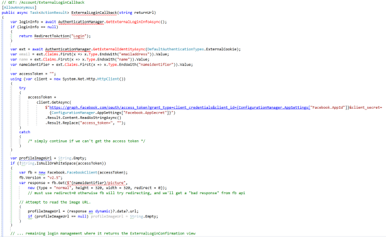This screenshot has height=237, width=386.
Task: Click the "dynamic" keyword
Action: [102, 211]
